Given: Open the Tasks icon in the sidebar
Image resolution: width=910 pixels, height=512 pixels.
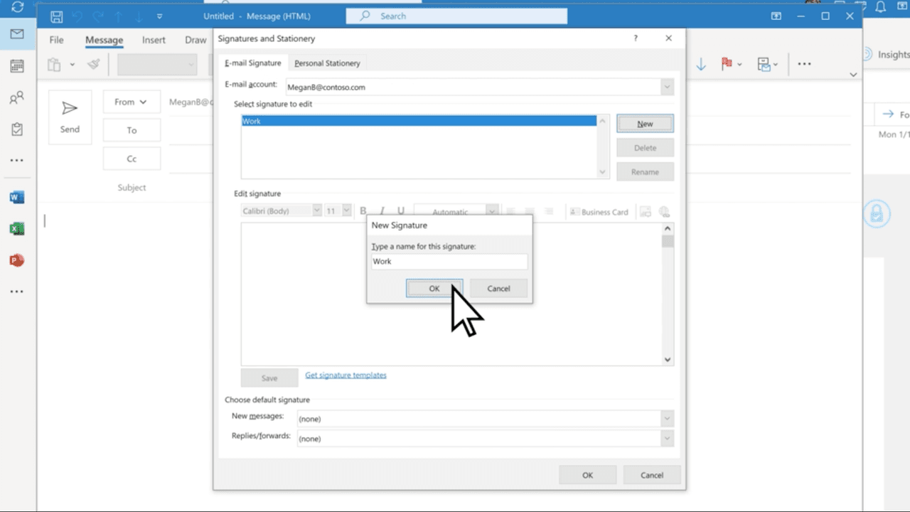Looking at the screenshot, I should [x=16, y=129].
